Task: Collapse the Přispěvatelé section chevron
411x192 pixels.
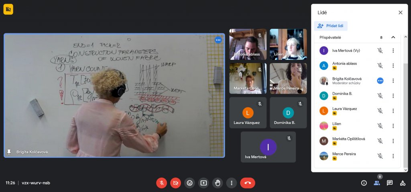Action: pyautogui.click(x=393, y=37)
